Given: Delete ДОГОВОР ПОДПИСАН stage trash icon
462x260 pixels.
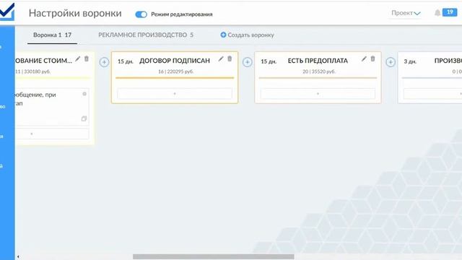Looking at the screenshot, I should point(230,58).
